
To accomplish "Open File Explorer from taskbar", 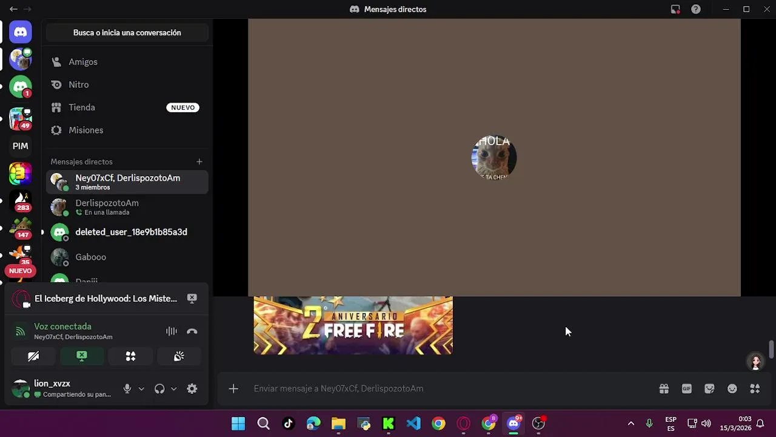I will [338, 424].
